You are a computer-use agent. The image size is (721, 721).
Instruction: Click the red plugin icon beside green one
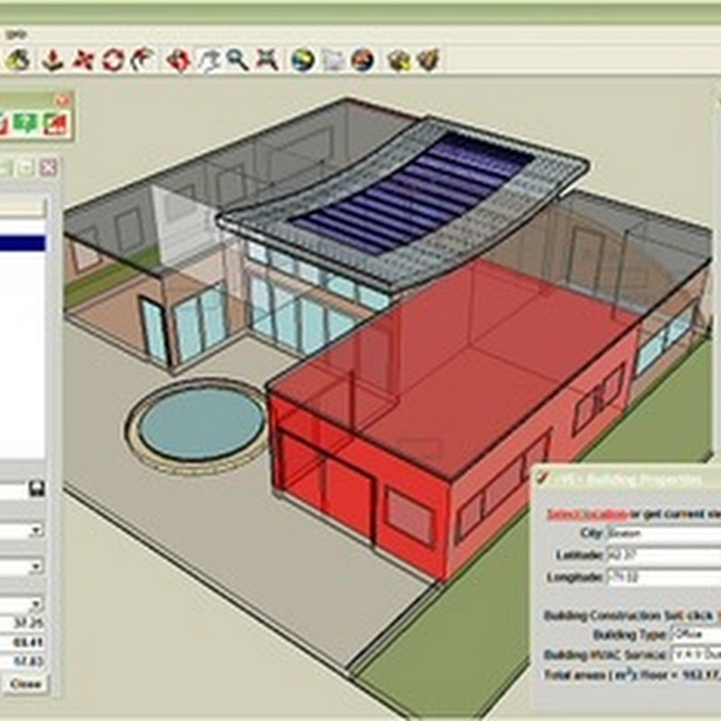[x=56, y=123]
